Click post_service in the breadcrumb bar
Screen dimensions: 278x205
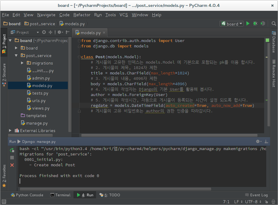pyautogui.click(x=40, y=24)
